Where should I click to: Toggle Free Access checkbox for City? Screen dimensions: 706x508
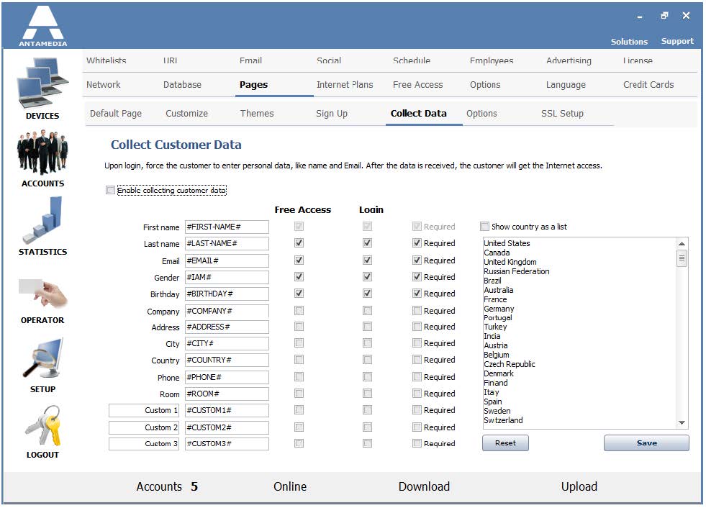[299, 343]
